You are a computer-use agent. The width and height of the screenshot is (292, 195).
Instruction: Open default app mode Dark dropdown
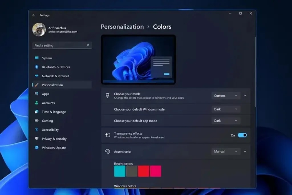click(x=226, y=121)
